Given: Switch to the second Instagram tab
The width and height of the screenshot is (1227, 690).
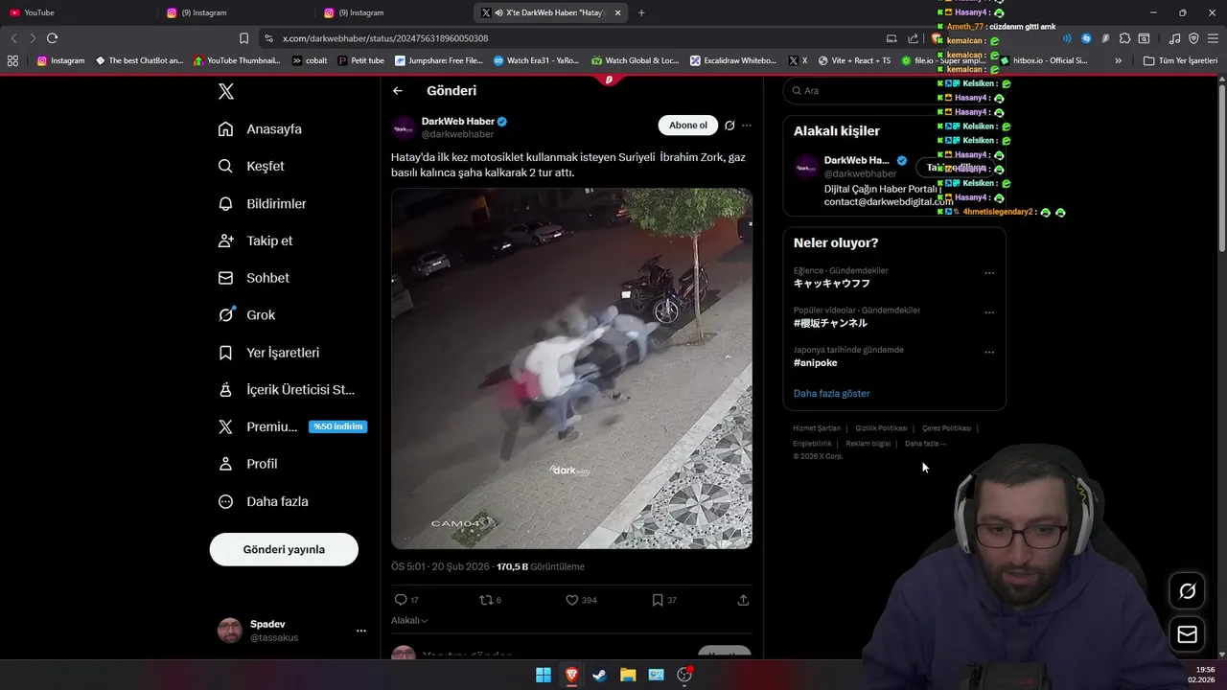Looking at the screenshot, I should coord(393,12).
